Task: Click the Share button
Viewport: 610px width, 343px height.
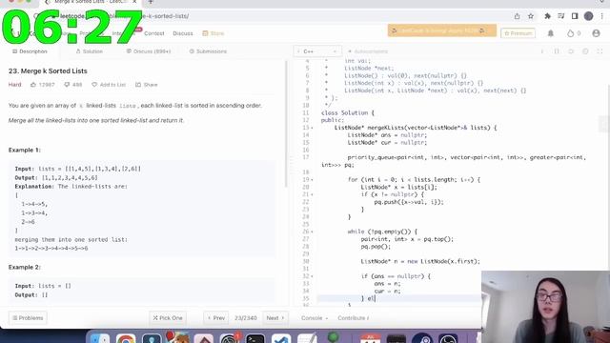Action: pyautogui.click(x=146, y=85)
